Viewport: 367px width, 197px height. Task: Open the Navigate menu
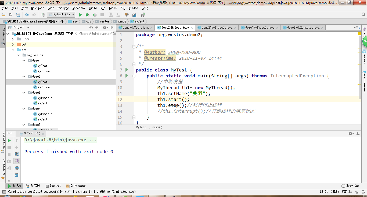[38, 8]
